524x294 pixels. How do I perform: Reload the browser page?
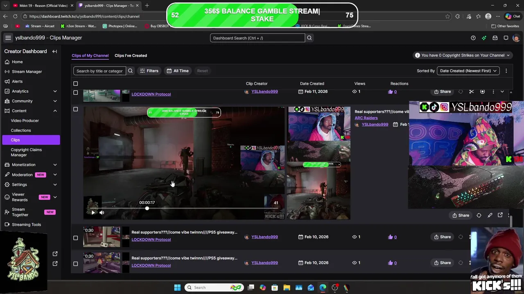(x=15, y=16)
